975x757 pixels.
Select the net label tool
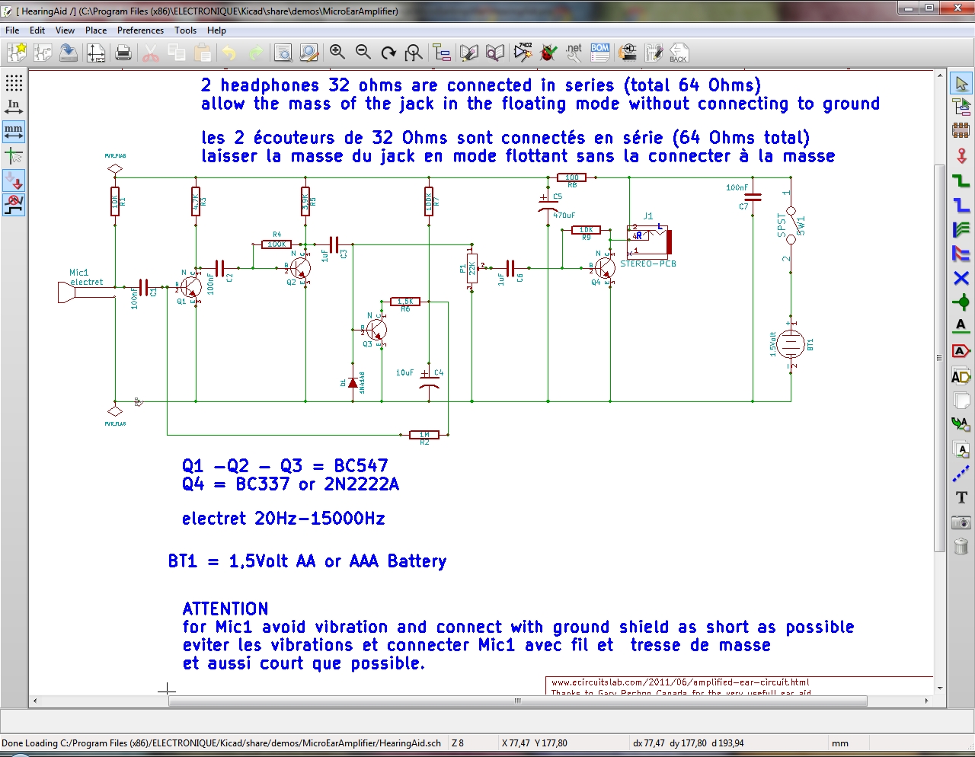tap(961, 327)
